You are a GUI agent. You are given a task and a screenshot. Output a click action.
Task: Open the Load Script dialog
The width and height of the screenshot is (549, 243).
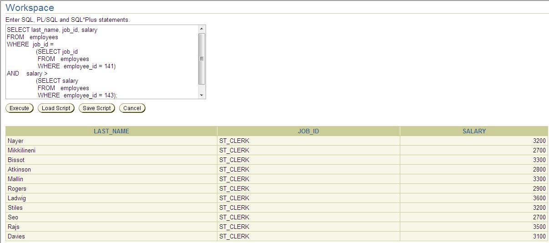click(56, 108)
